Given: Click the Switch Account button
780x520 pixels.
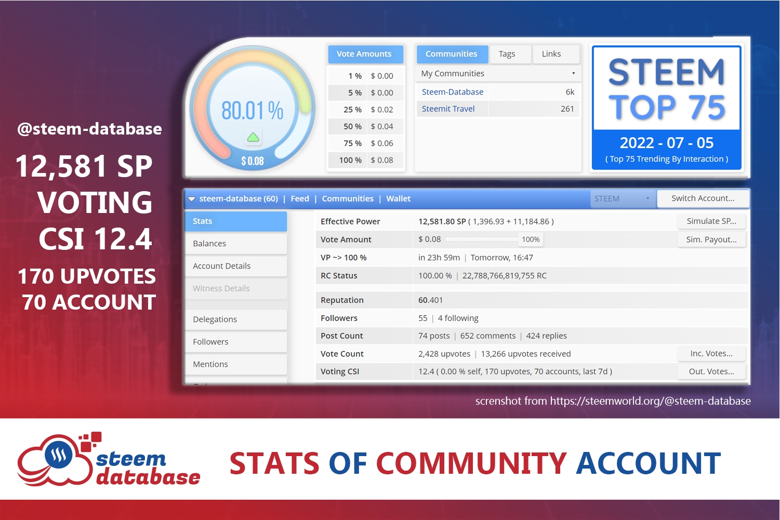Looking at the screenshot, I should click(703, 198).
